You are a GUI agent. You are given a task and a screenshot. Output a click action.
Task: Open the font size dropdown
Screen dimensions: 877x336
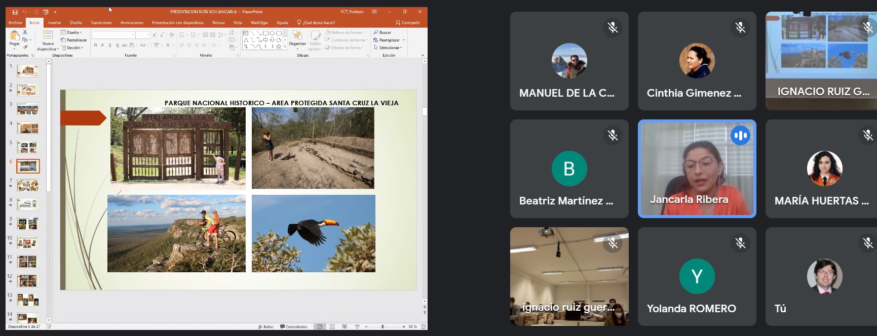tap(148, 35)
